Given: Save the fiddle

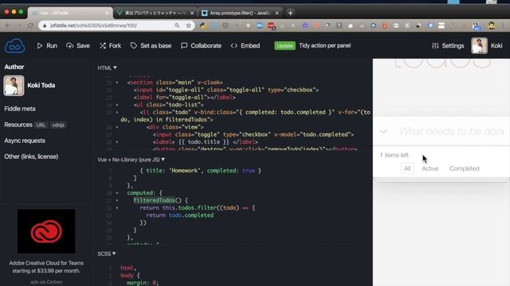Looking at the screenshot, I should coord(78,46).
